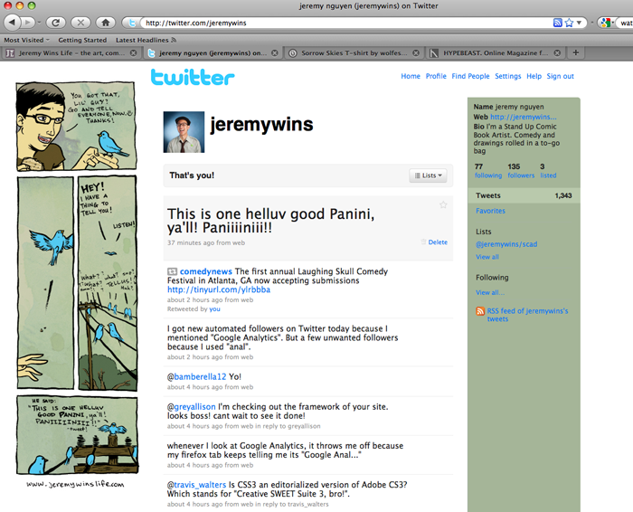Open the Profile navigation link
The image size is (633, 512).
point(436,76)
